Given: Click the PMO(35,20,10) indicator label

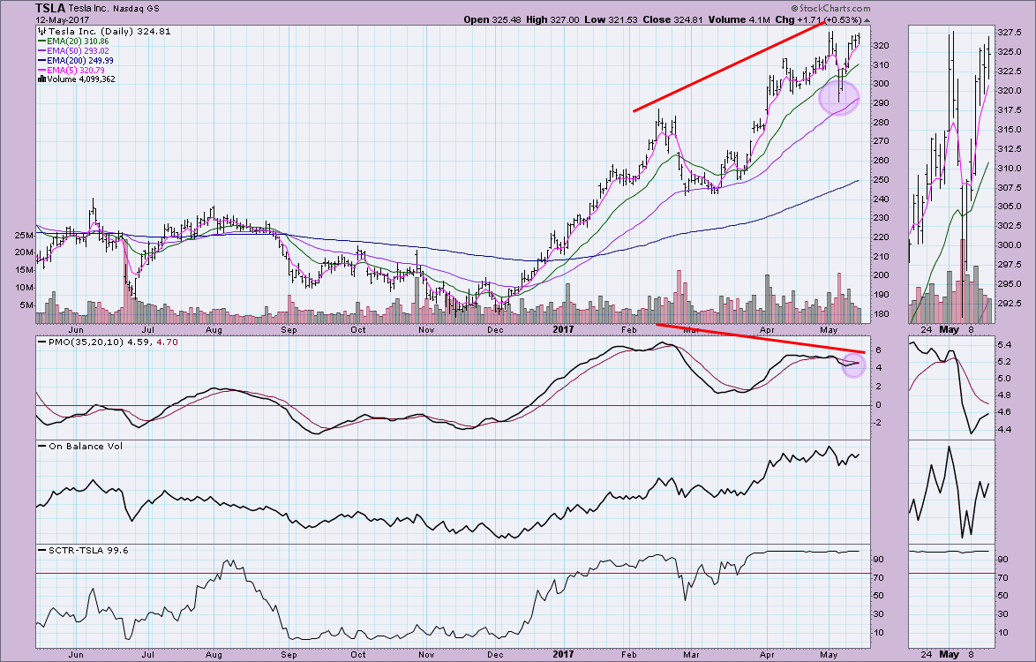Looking at the screenshot, I should pyautogui.click(x=79, y=341).
